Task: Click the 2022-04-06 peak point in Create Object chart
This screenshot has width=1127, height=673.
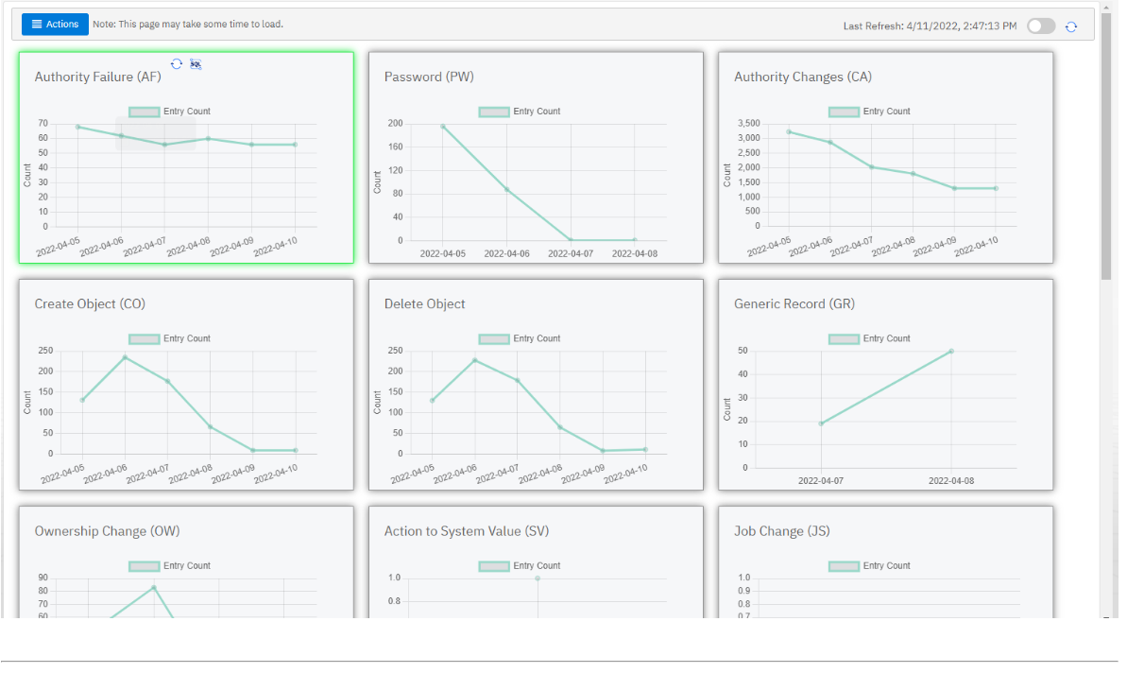Action: pyautogui.click(x=125, y=357)
